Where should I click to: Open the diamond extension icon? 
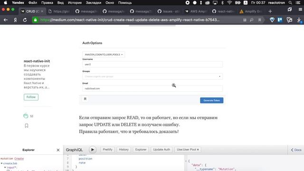point(272,20)
